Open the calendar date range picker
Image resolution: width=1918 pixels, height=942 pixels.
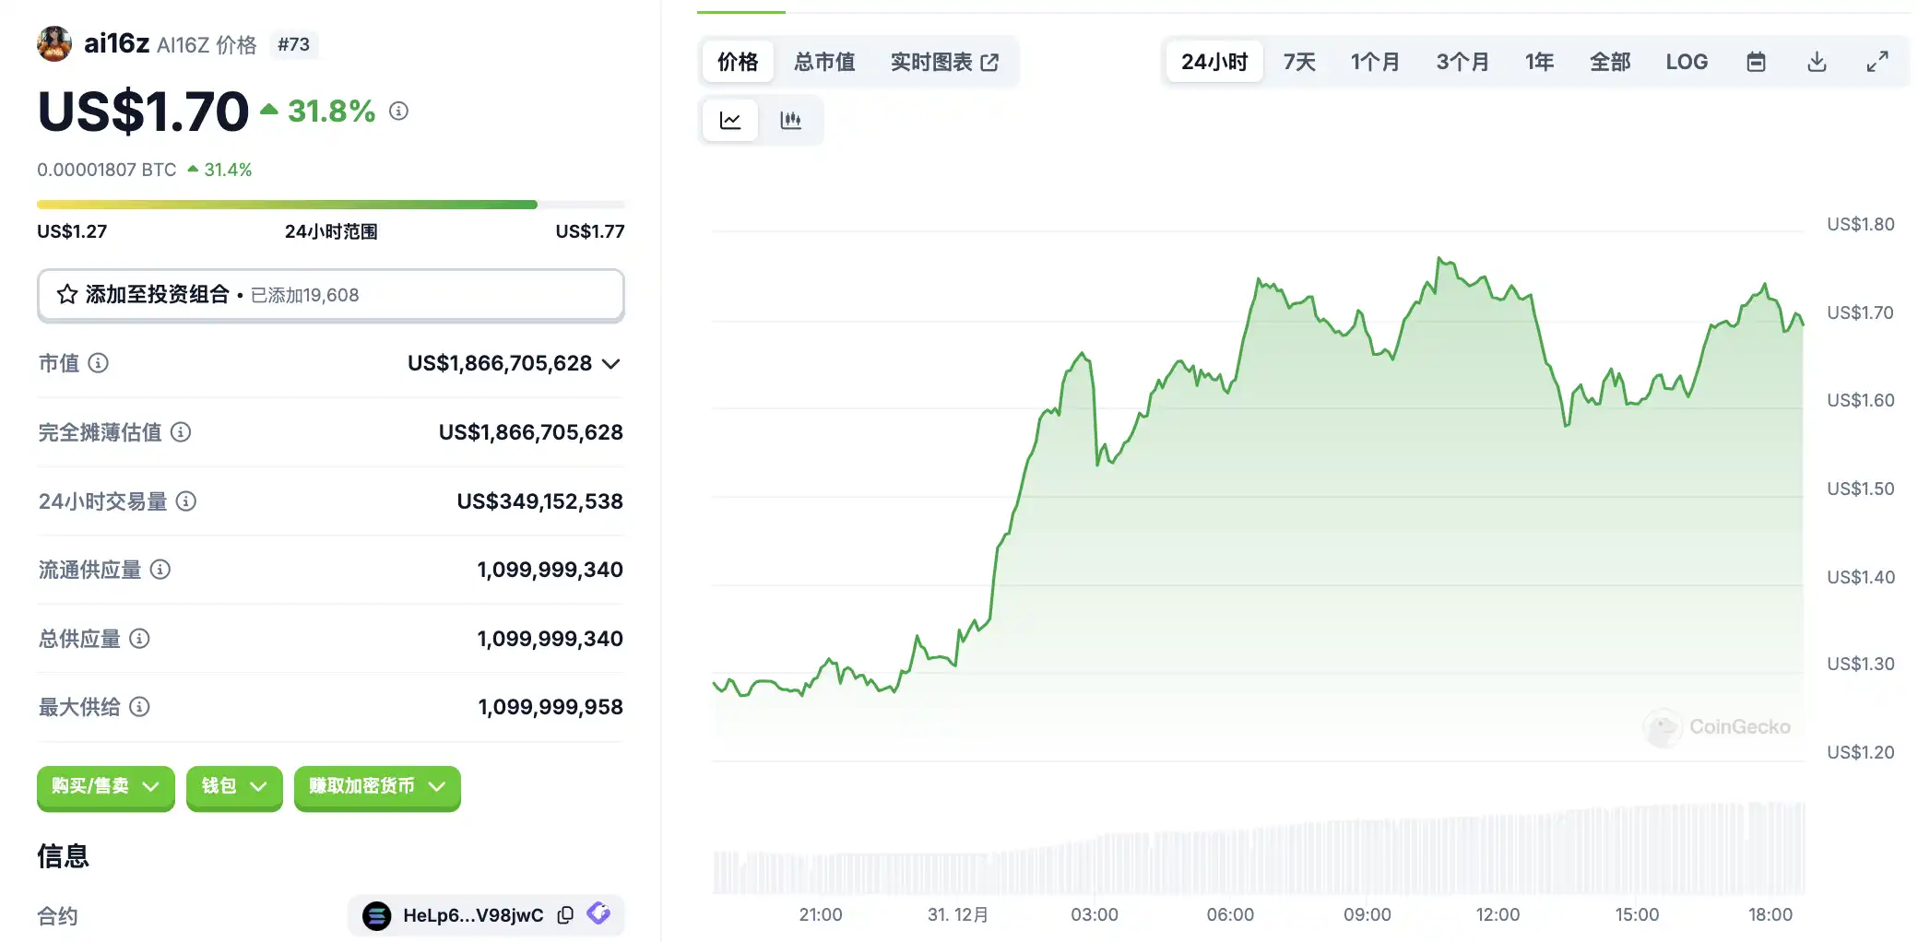1756,62
